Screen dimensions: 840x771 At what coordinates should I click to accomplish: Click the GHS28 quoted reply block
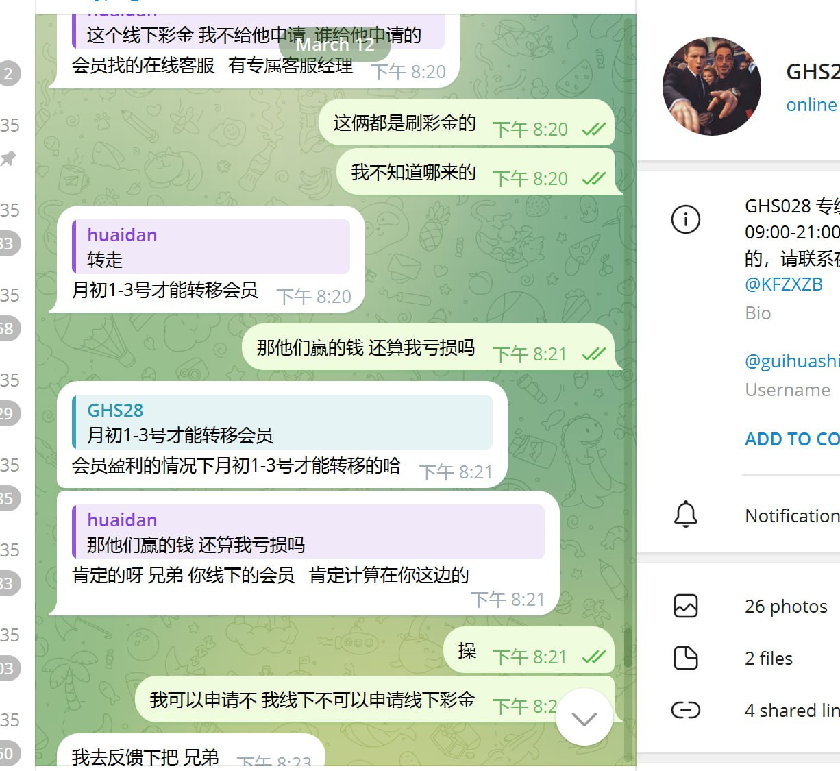[x=282, y=422]
